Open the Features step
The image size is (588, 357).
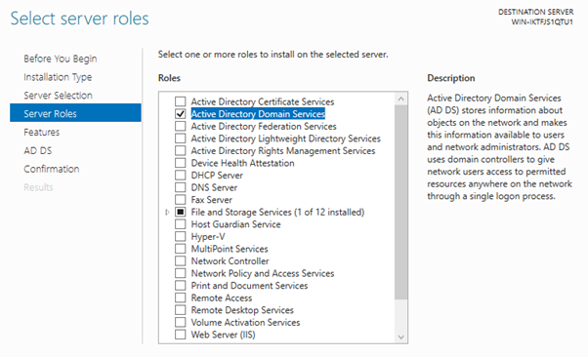42,133
